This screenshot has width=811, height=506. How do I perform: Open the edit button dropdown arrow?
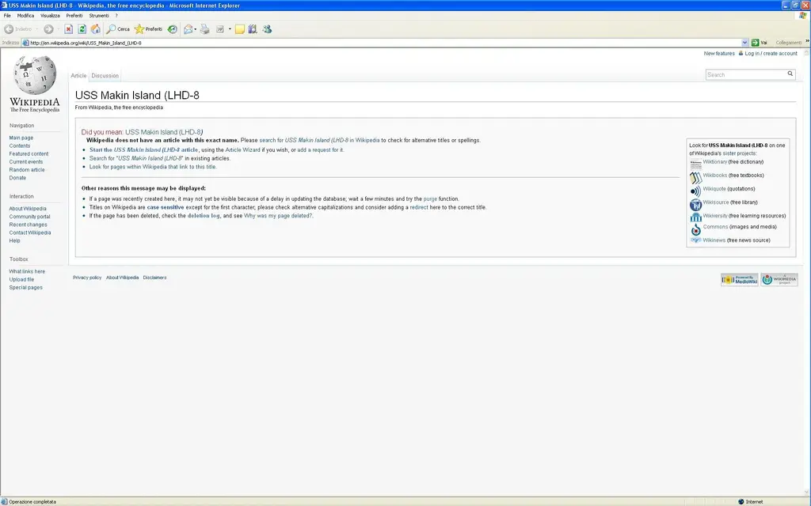click(230, 29)
